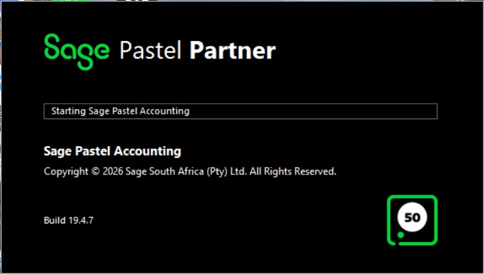Click the green square frame's top edge
This screenshot has height=274, width=484.
(x=412, y=197)
